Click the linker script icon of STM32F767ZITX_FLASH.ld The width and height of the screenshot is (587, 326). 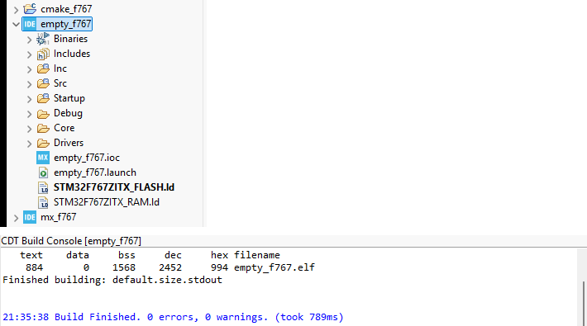(x=43, y=187)
